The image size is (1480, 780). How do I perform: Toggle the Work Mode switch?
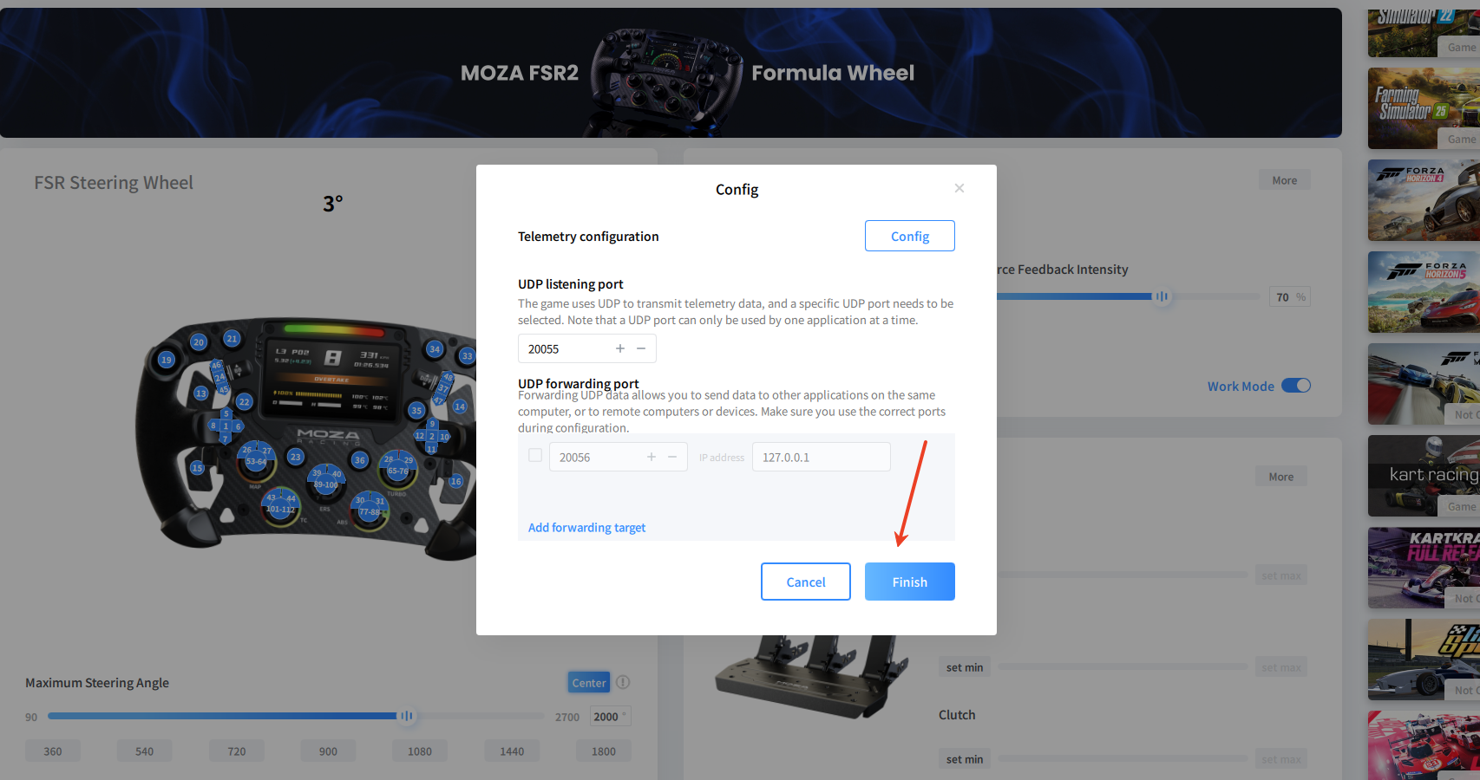coord(1296,386)
